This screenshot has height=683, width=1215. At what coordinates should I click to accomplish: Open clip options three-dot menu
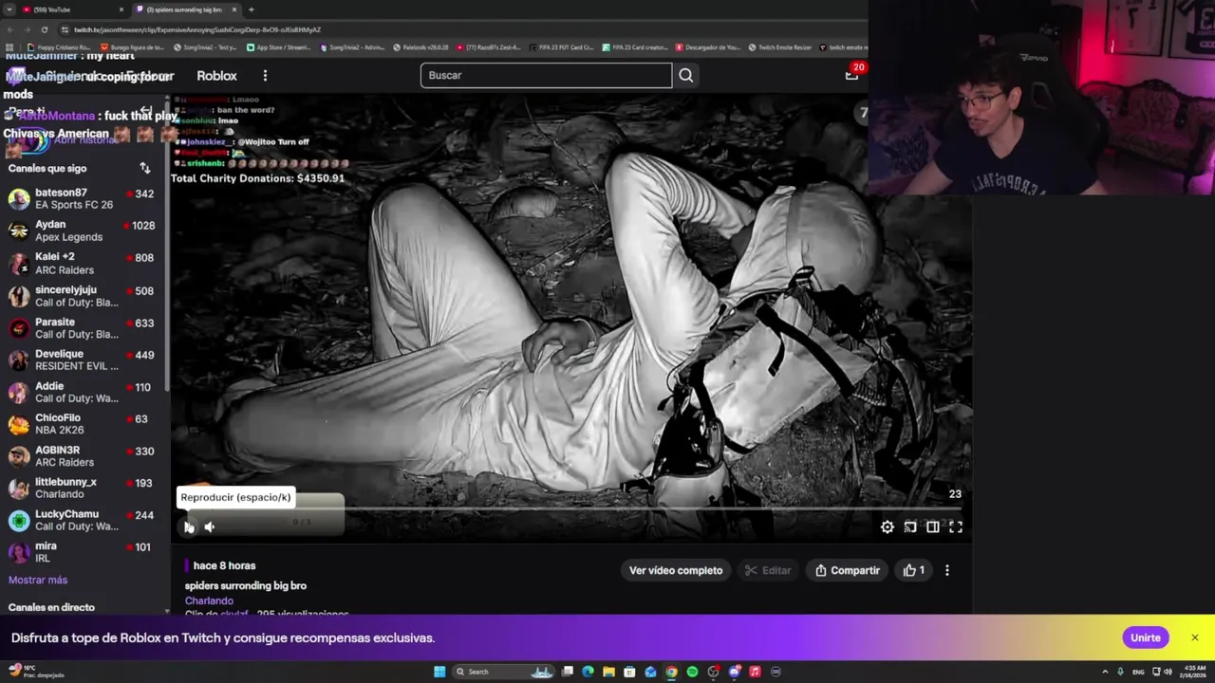coord(946,570)
